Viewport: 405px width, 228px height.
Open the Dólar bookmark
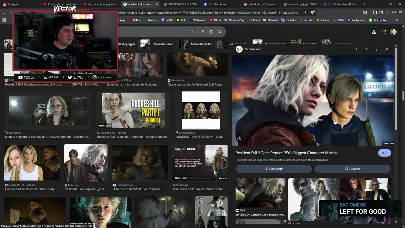point(338,20)
